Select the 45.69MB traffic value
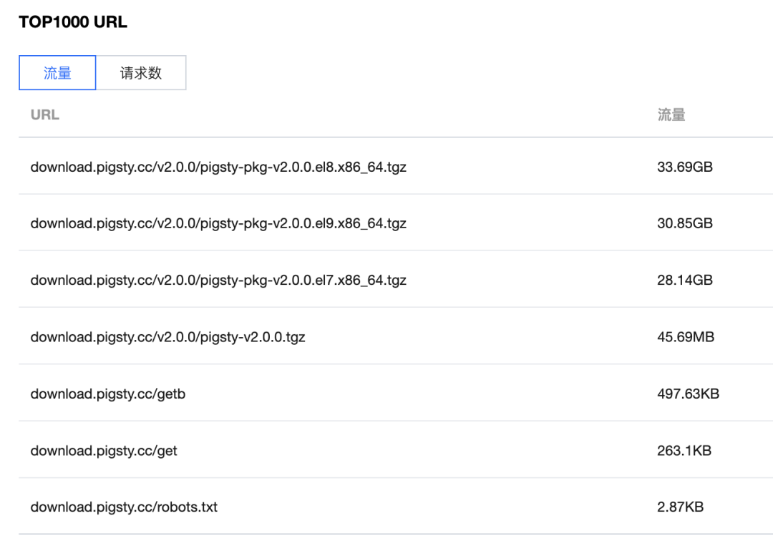 pos(685,336)
